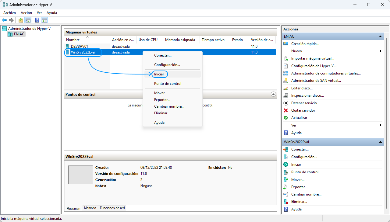Click the ENIAC section Ayuda icon
The width and height of the screenshot is (390, 222).
coord(286,133)
